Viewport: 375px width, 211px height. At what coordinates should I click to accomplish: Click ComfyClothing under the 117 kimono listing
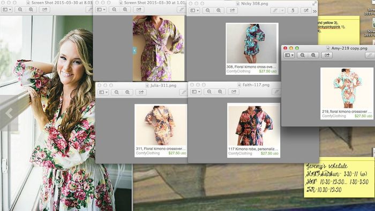click(240, 153)
